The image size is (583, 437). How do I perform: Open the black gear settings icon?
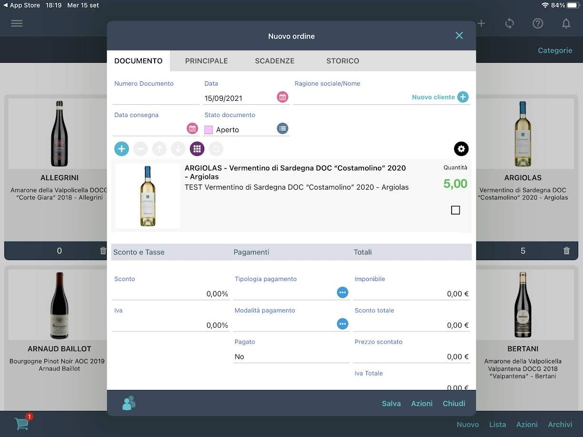tap(461, 149)
